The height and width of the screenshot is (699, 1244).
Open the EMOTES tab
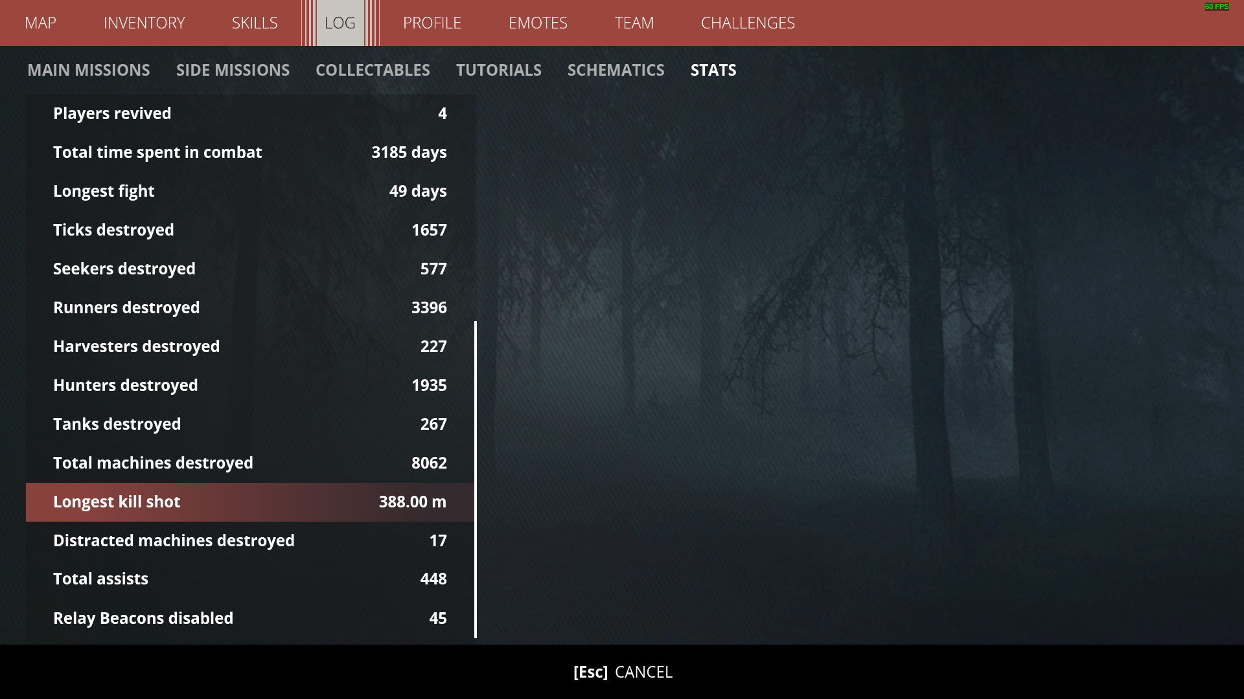click(538, 23)
